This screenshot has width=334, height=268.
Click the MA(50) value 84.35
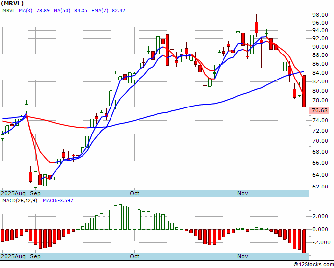[81, 11]
